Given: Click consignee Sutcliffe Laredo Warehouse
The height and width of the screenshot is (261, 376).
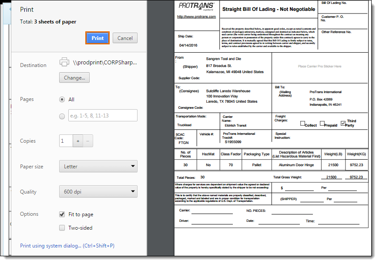Looking at the screenshot, I should (x=228, y=91).
